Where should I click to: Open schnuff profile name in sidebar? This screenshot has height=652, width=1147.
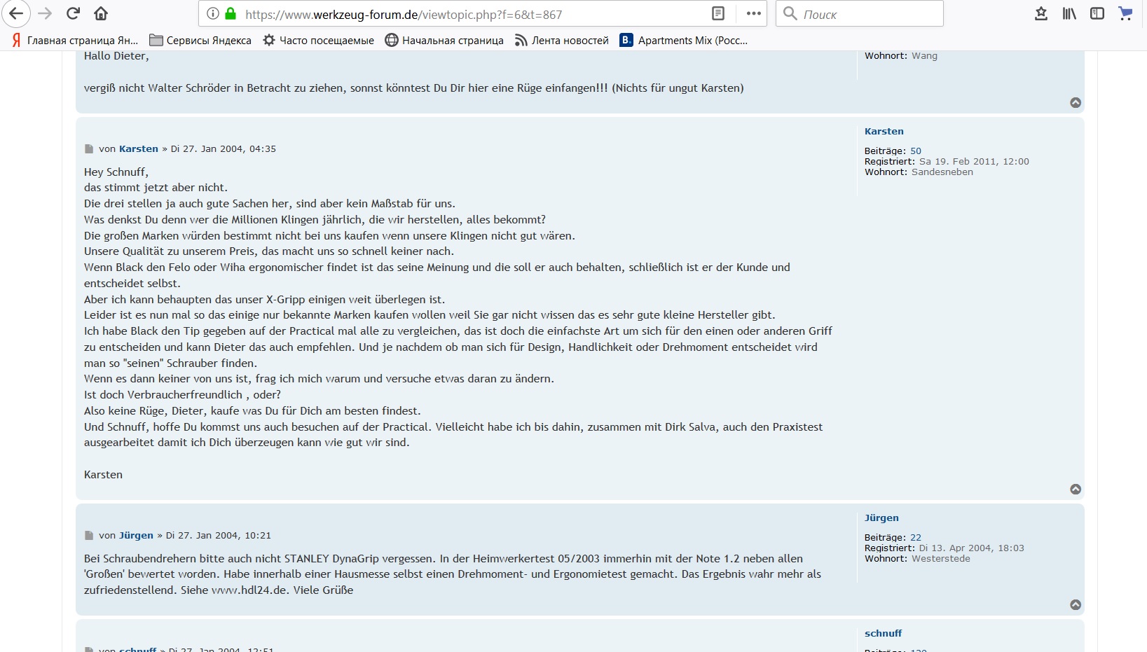click(x=884, y=634)
